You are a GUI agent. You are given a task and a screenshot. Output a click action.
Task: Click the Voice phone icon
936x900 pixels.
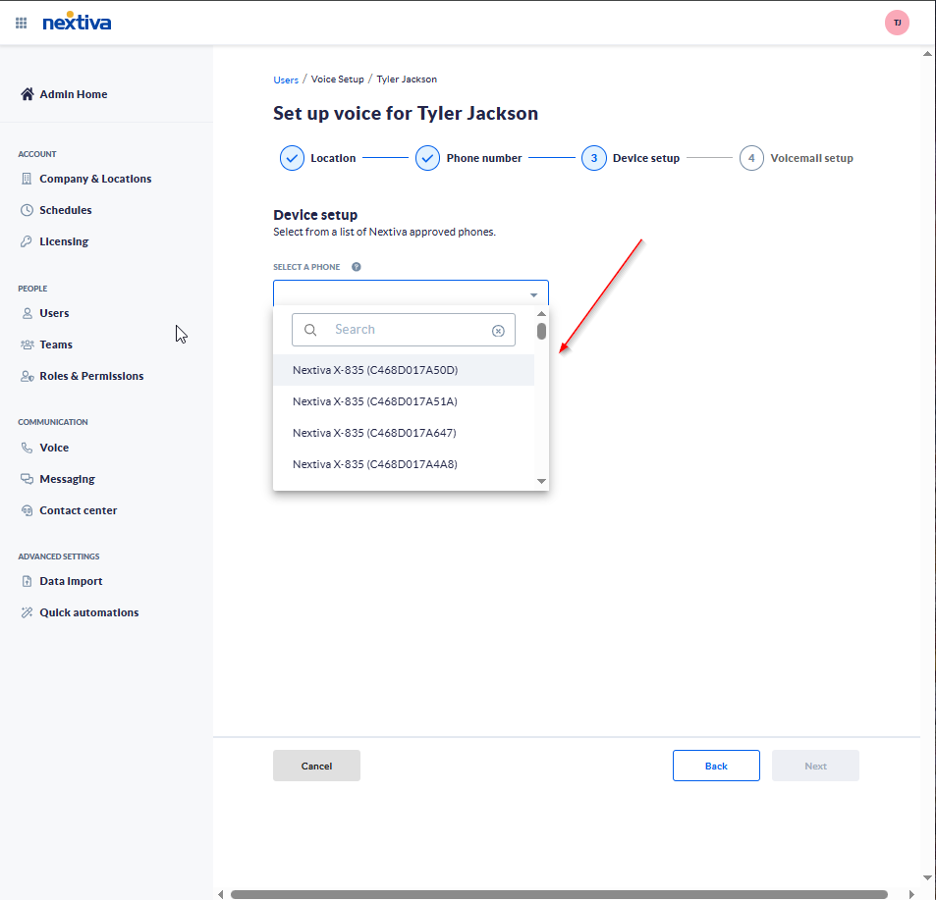point(27,448)
